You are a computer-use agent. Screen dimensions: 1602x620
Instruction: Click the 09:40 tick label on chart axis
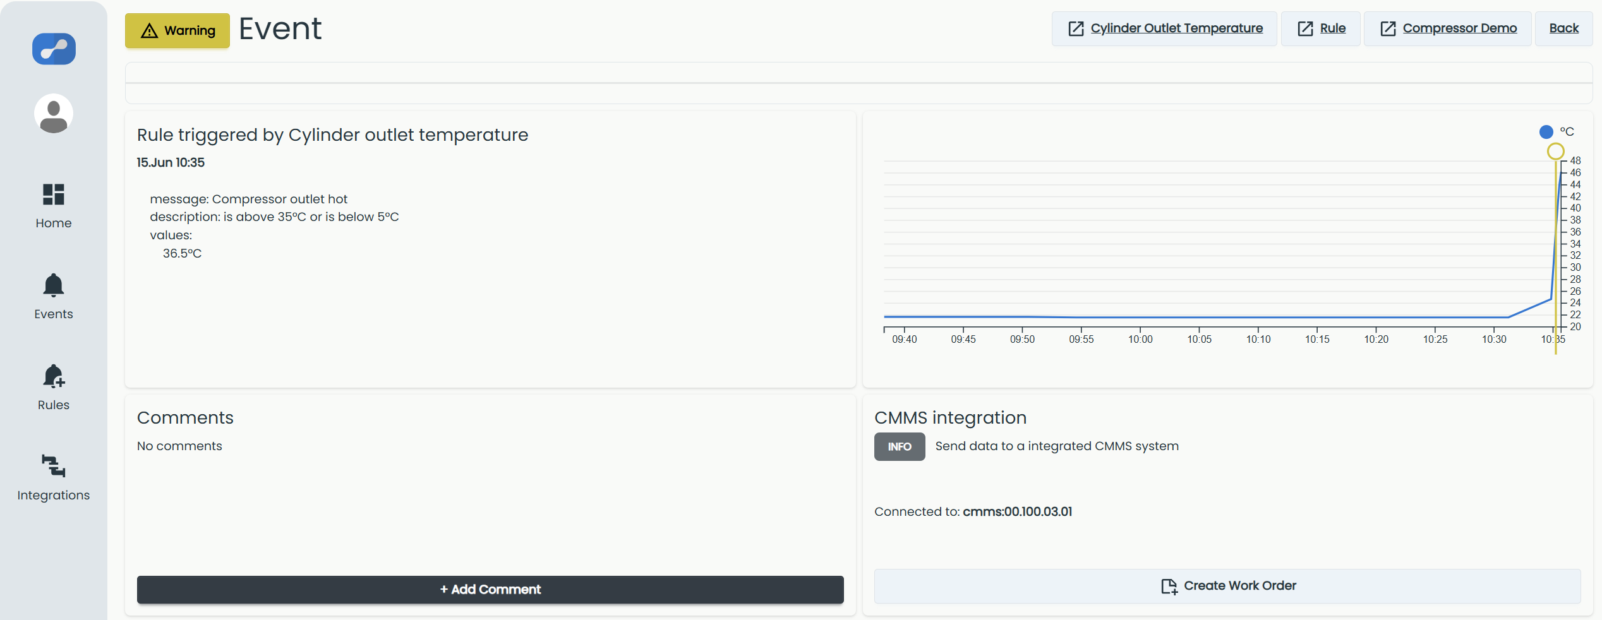904,340
